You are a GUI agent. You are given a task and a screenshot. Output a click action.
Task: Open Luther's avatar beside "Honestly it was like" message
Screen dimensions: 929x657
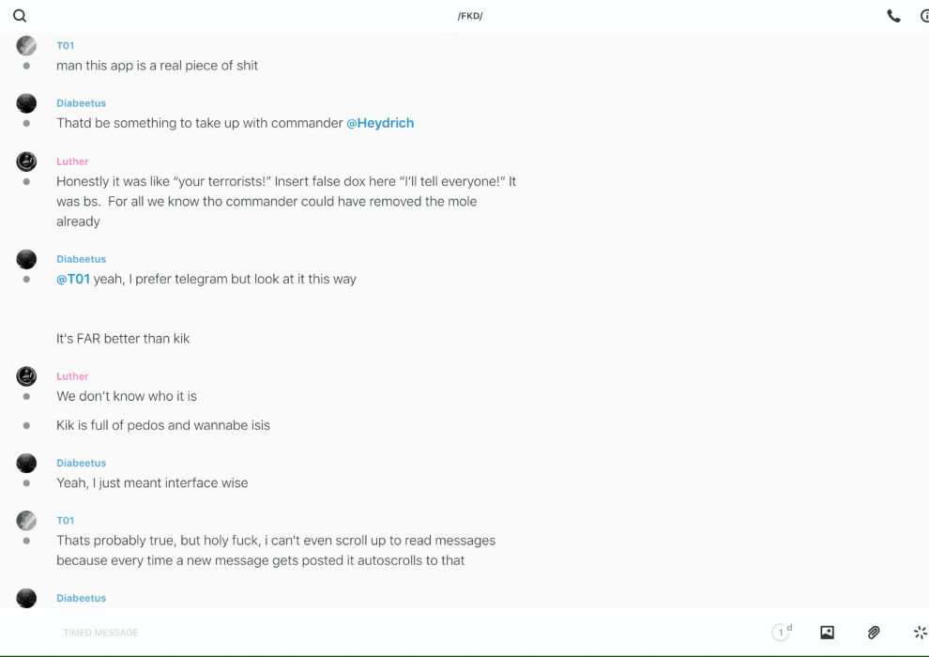pyautogui.click(x=26, y=161)
